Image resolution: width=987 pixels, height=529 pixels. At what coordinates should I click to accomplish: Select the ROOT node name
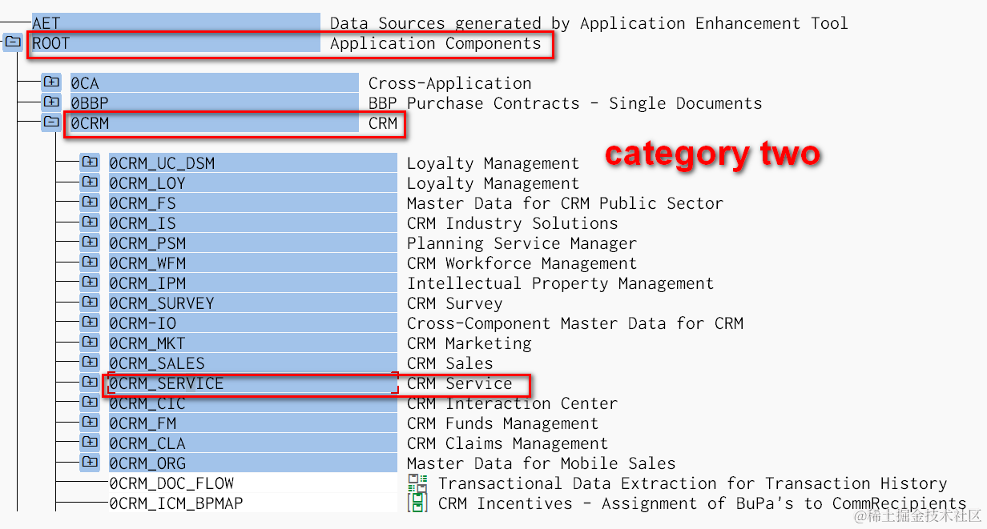coord(51,43)
